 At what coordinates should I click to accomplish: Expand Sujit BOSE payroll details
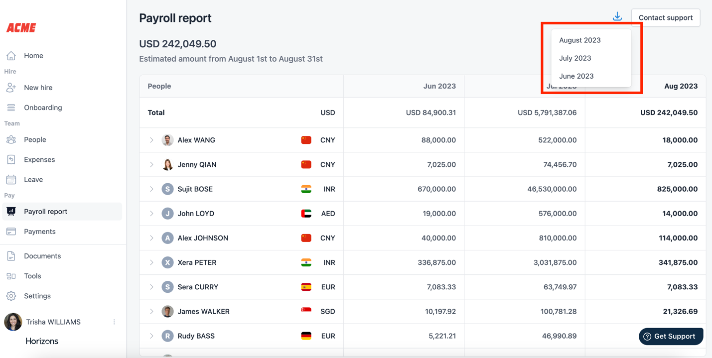coord(151,189)
